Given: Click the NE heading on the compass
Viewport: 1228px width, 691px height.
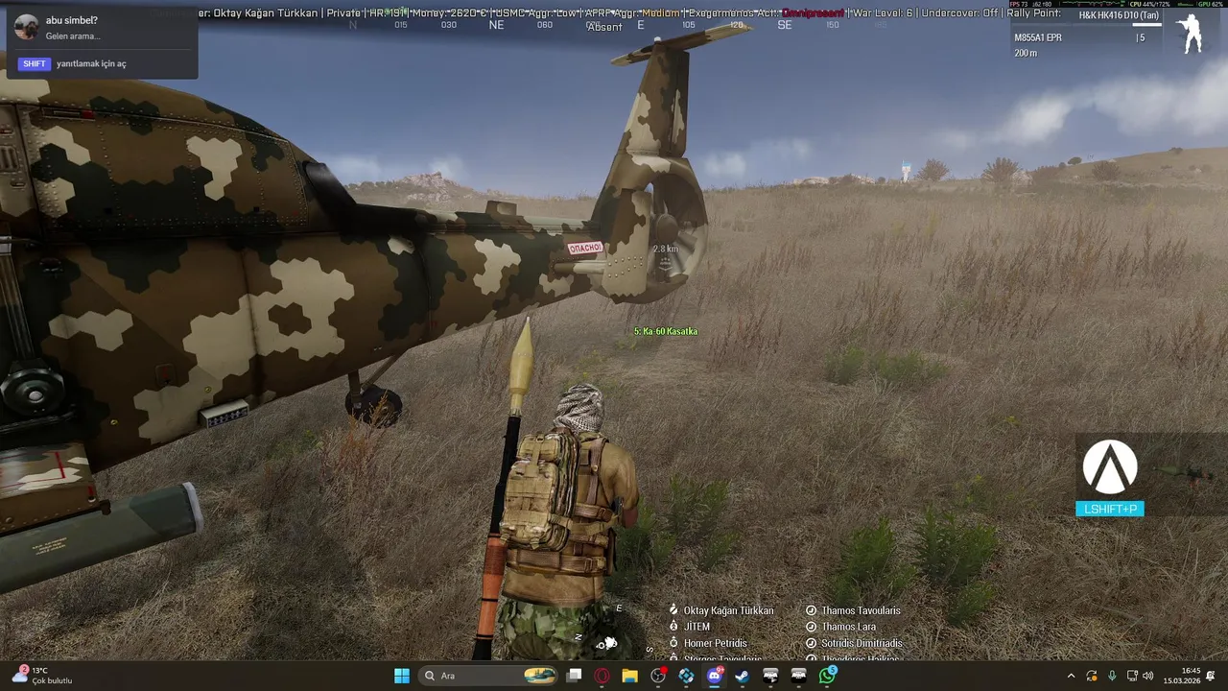Looking at the screenshot, I should tap(496, 25).
